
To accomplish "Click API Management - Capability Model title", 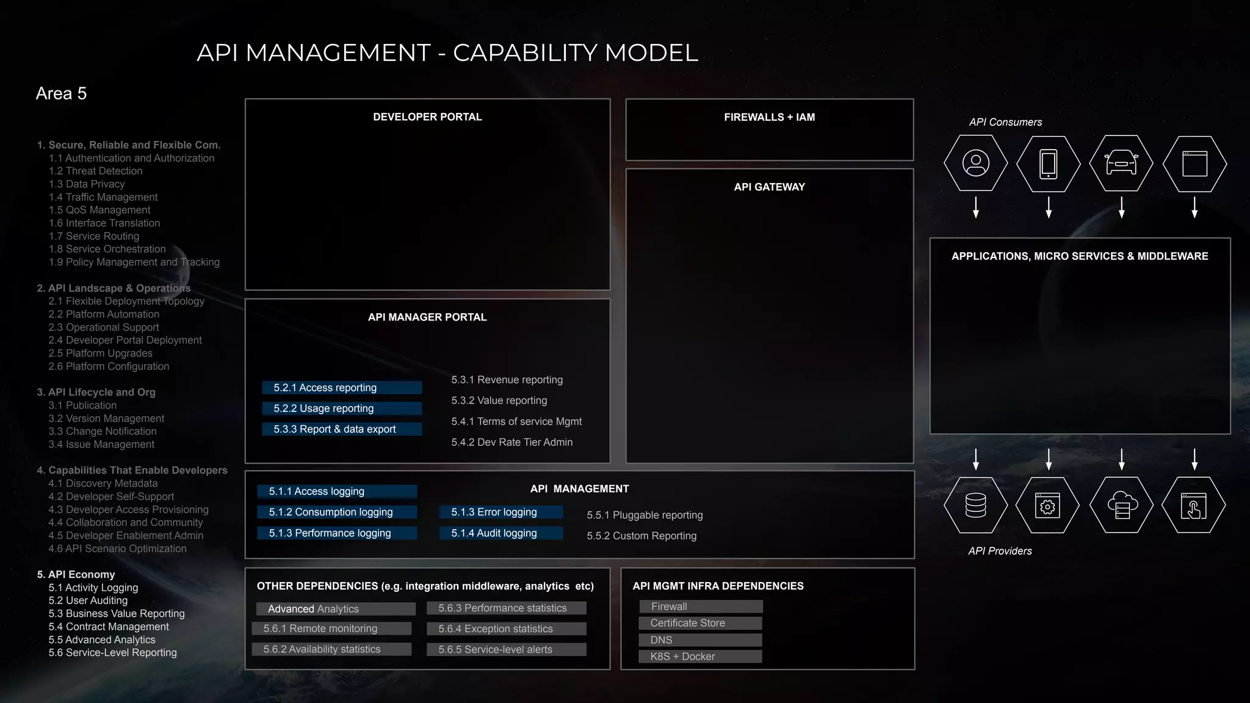I will [447, 52].
